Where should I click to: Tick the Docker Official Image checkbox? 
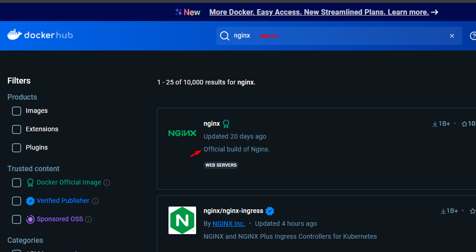(x=17, y=183)
